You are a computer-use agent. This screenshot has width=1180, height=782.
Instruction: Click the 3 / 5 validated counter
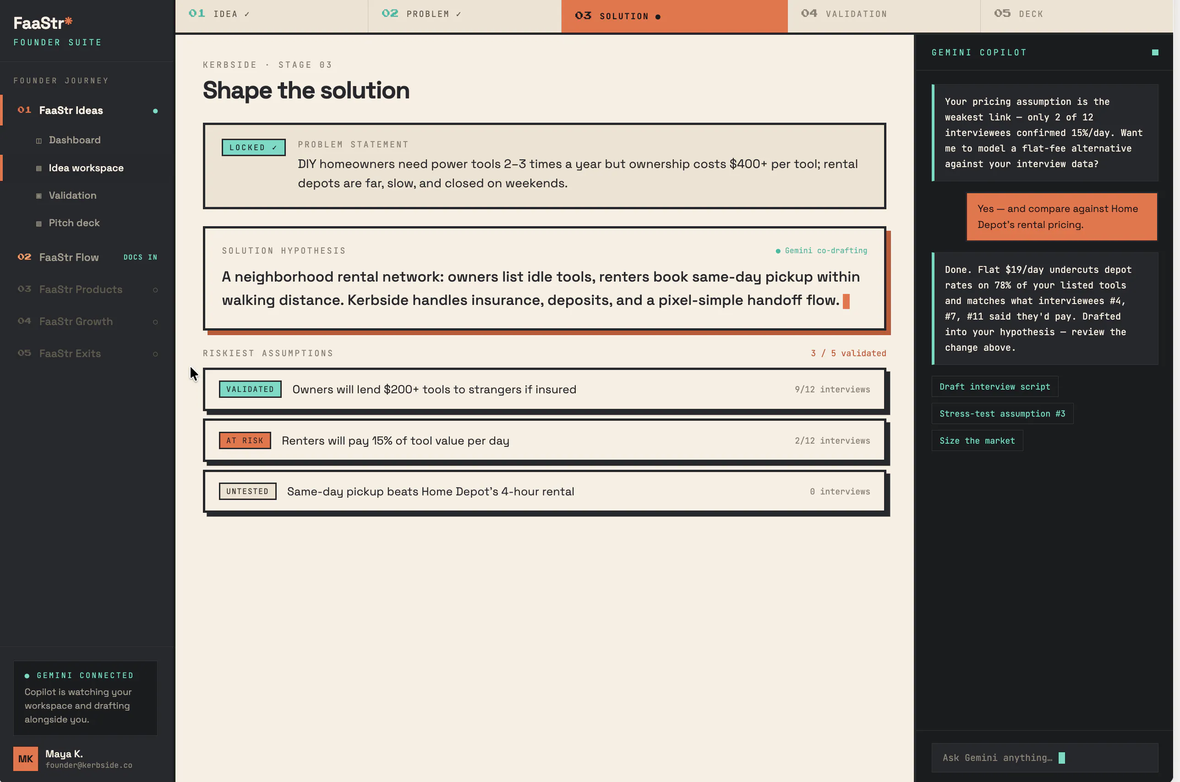pyautogui.click(x=848, y=353)
